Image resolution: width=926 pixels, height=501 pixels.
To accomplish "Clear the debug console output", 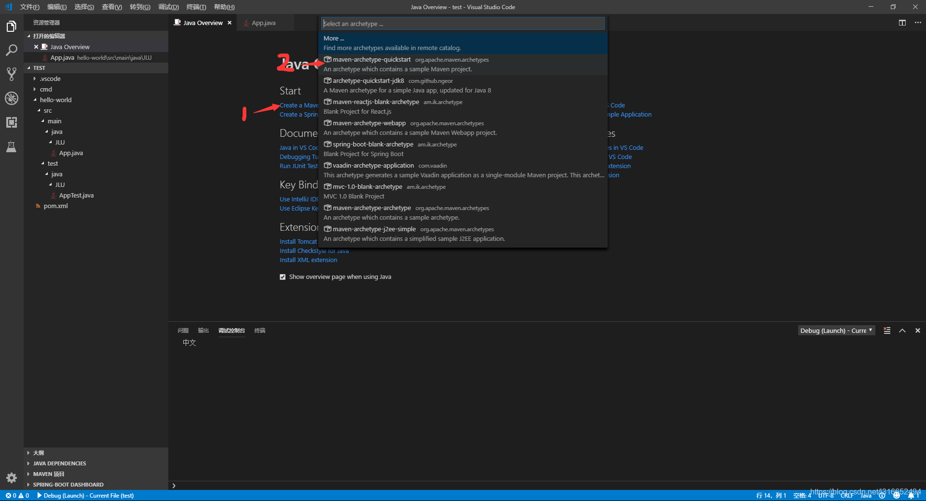I will (x=887, y=330).
